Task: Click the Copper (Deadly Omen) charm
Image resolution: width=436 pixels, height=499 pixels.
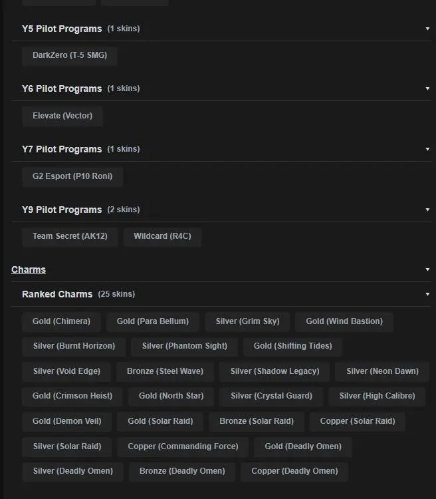Action: pos(294,471)
